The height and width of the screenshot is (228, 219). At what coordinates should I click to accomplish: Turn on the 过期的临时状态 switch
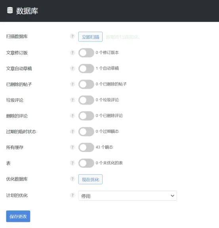tap(86, 131)
